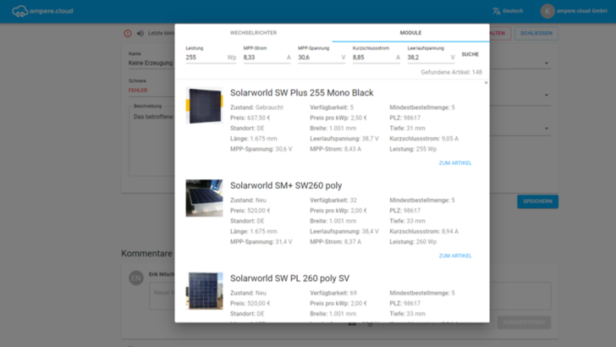Open Zum Artikel for SM+ SW260 poly
Viewport: 616px width, 347px height.
(x=455, y=256)
